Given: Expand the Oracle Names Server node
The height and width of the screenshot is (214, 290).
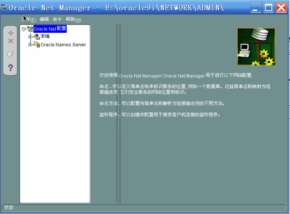Looking at the screenshot, I should pyautogui.click(x=30, y=45).
